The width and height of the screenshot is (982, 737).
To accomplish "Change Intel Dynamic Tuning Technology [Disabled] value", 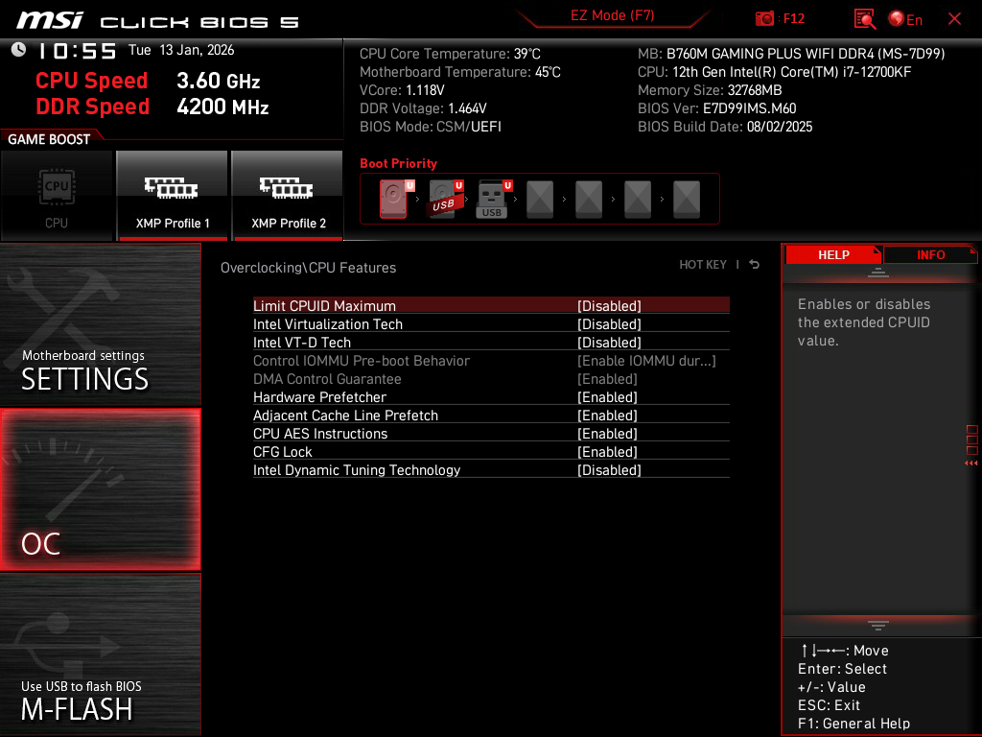I will [609, 469].
